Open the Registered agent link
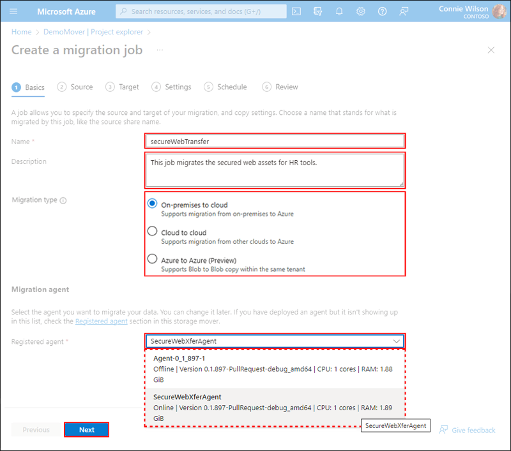 point(102,321)
